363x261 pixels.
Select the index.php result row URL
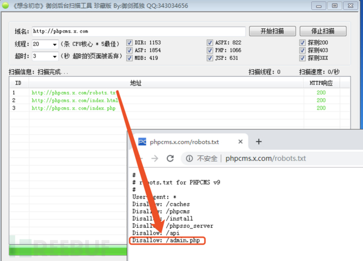click(x=74, y=108)
